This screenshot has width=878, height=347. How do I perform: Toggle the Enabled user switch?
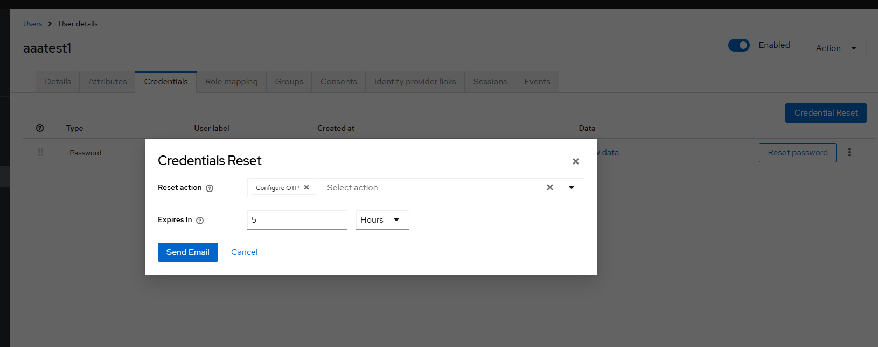click(738, 46)
